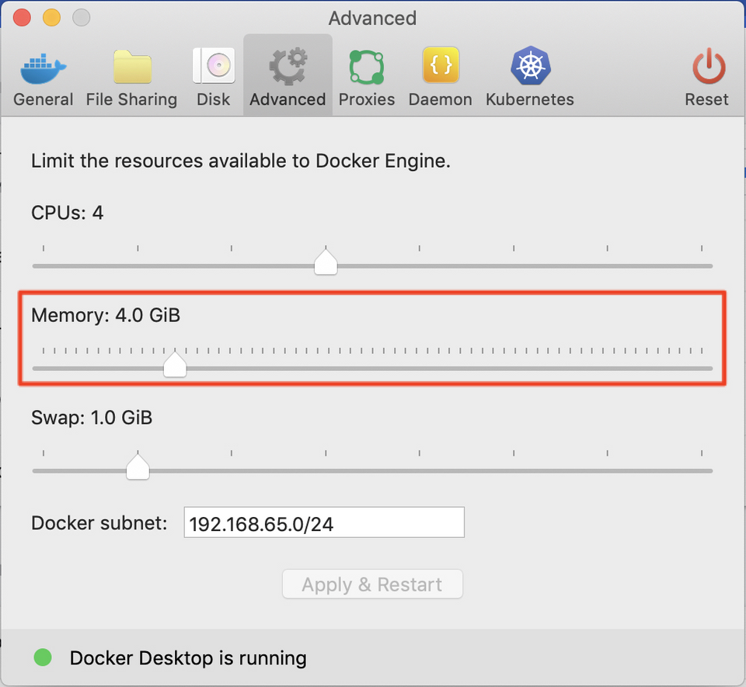Screen dimensions: 746x687
Task: Adjust the Memory slider handle
Action: (175, 364)
